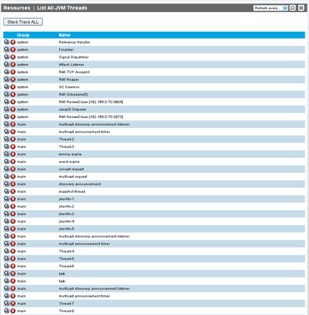
Task: Click red X icon on Finalizer row
Action: coord(13,50)
